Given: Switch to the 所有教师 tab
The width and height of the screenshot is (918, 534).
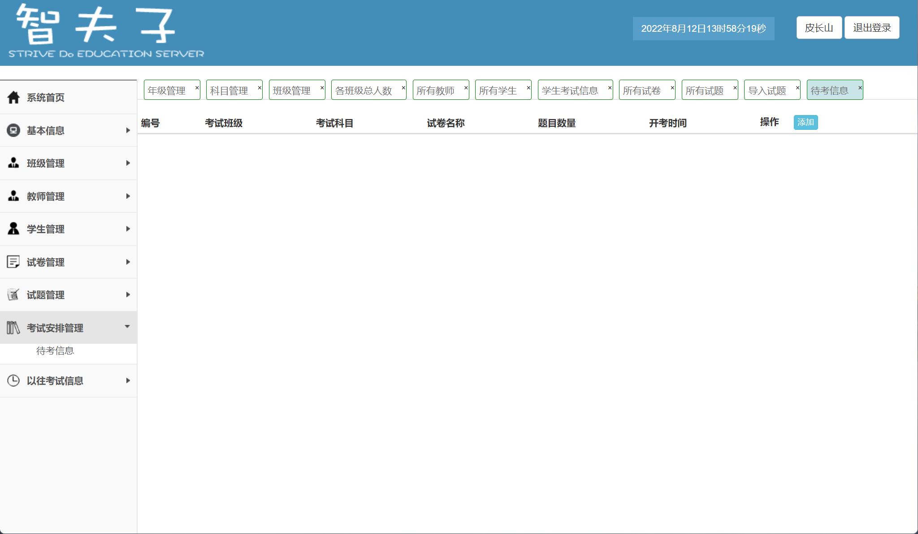Looking at the screenshot, I should coord(435,91).
